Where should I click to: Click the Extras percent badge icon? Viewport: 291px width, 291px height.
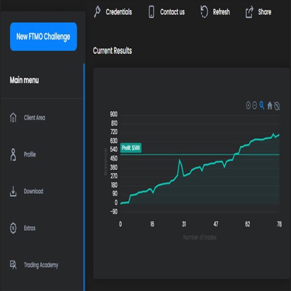[x=13, y=228]
